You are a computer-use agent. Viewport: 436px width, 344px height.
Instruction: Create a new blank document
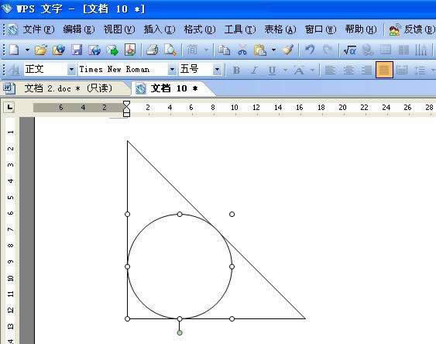[14, 50]
